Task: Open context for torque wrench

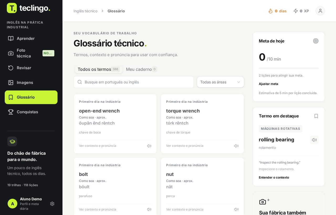Action: [x=185, y=146]
